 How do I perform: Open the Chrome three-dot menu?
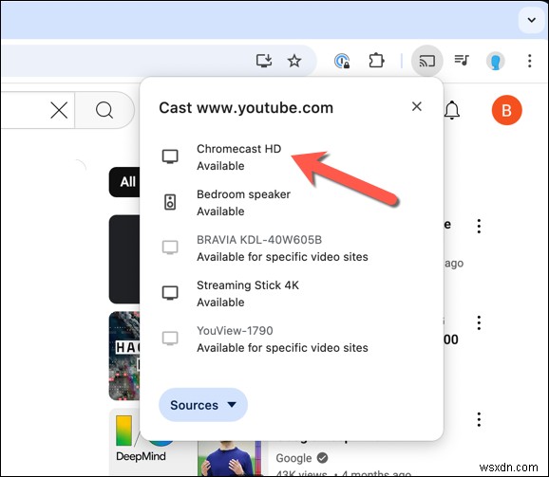(x=529, y=61)
